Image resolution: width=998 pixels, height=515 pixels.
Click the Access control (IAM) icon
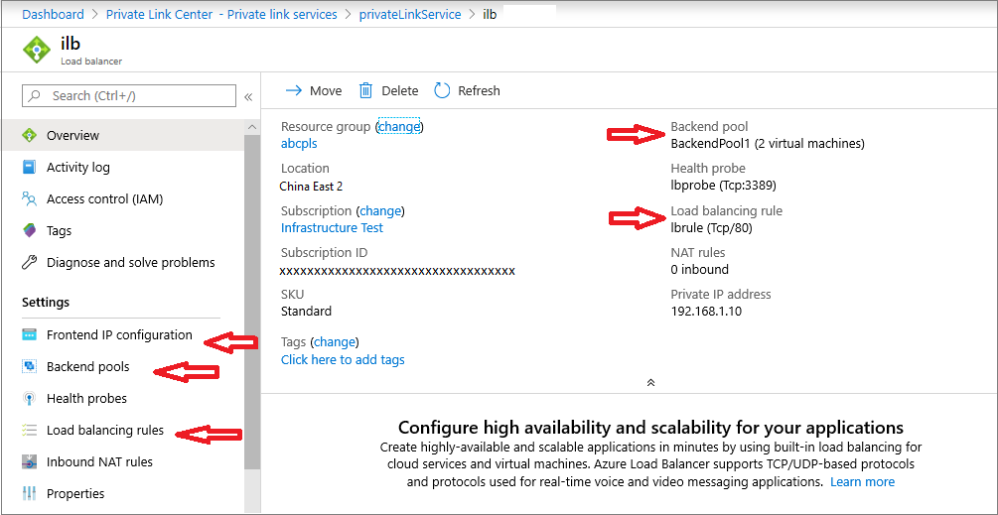(x=29, y=199)
